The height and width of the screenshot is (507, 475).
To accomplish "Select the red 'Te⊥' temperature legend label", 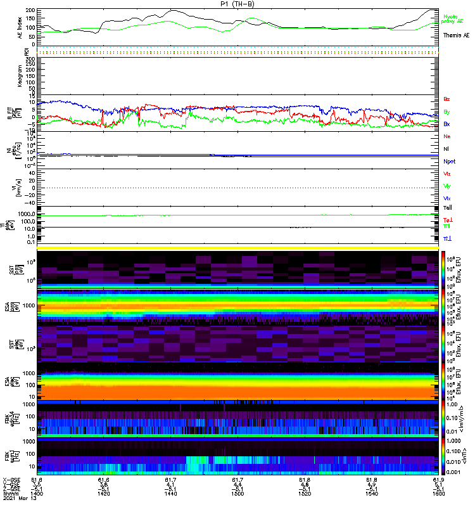I will (x=448, y=220).
